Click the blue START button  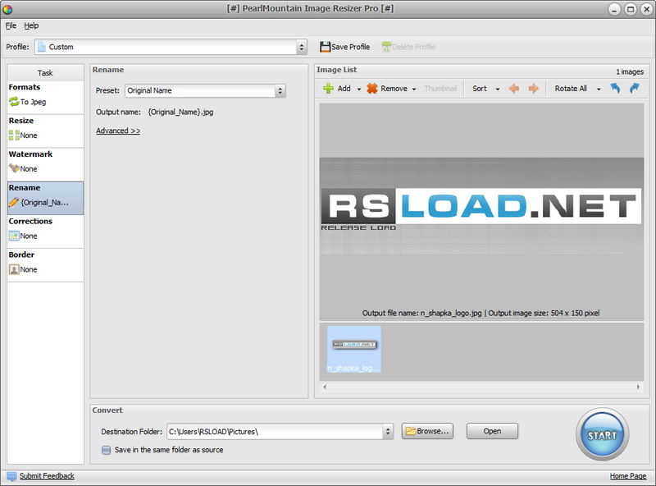click(602, 434)
